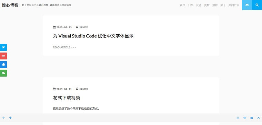This screenshot has height=125, width=262.
Task: Open the comment bubble icon
Action: [x=245, y=118]
